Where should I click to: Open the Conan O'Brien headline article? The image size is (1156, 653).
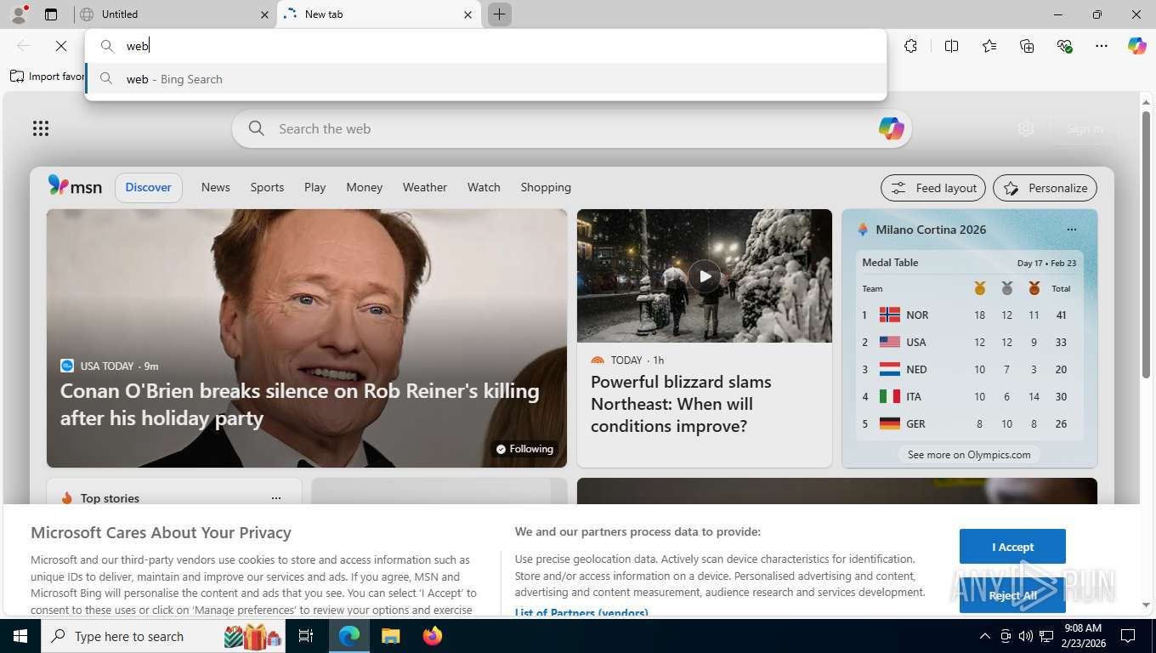point(300,404)
